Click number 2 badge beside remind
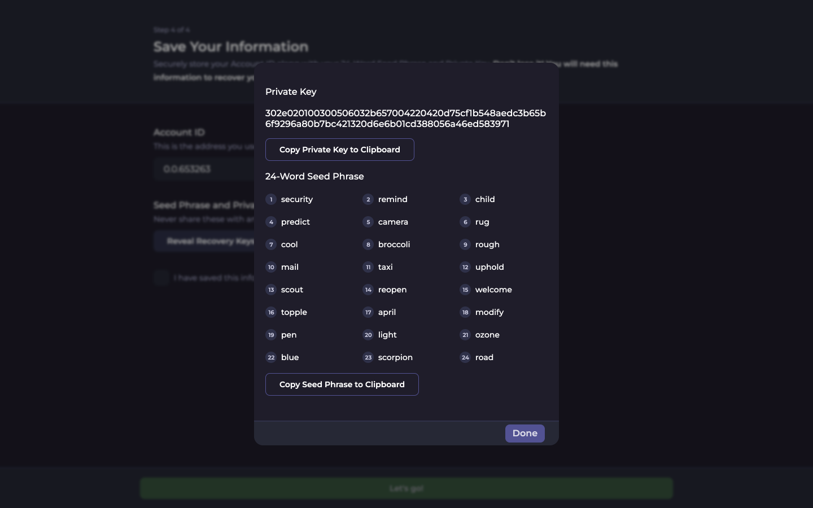 point(368,199)
